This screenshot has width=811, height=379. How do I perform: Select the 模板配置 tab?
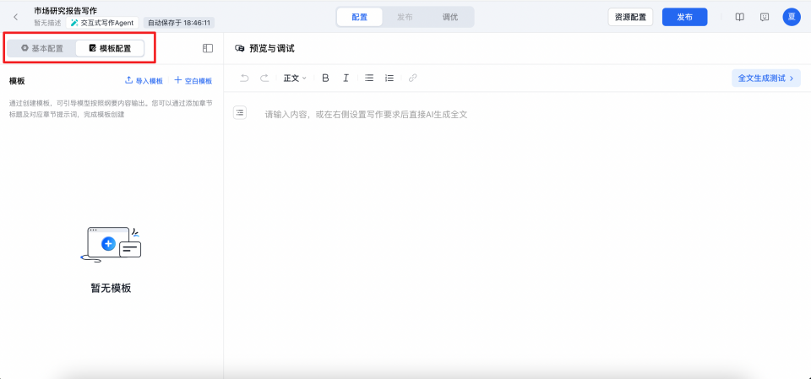tap(110, 49)
